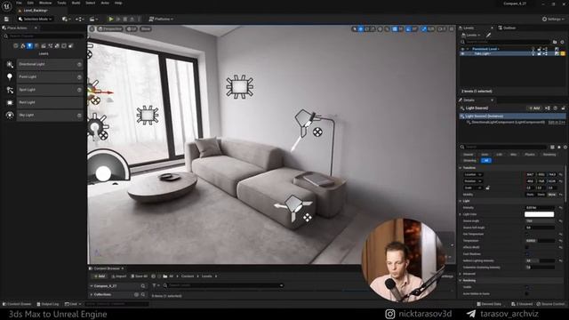This screenshot has height=320, width=569.
Task: Toggle the Cast Shadows checkbox
Action: [x=527, y=254]
